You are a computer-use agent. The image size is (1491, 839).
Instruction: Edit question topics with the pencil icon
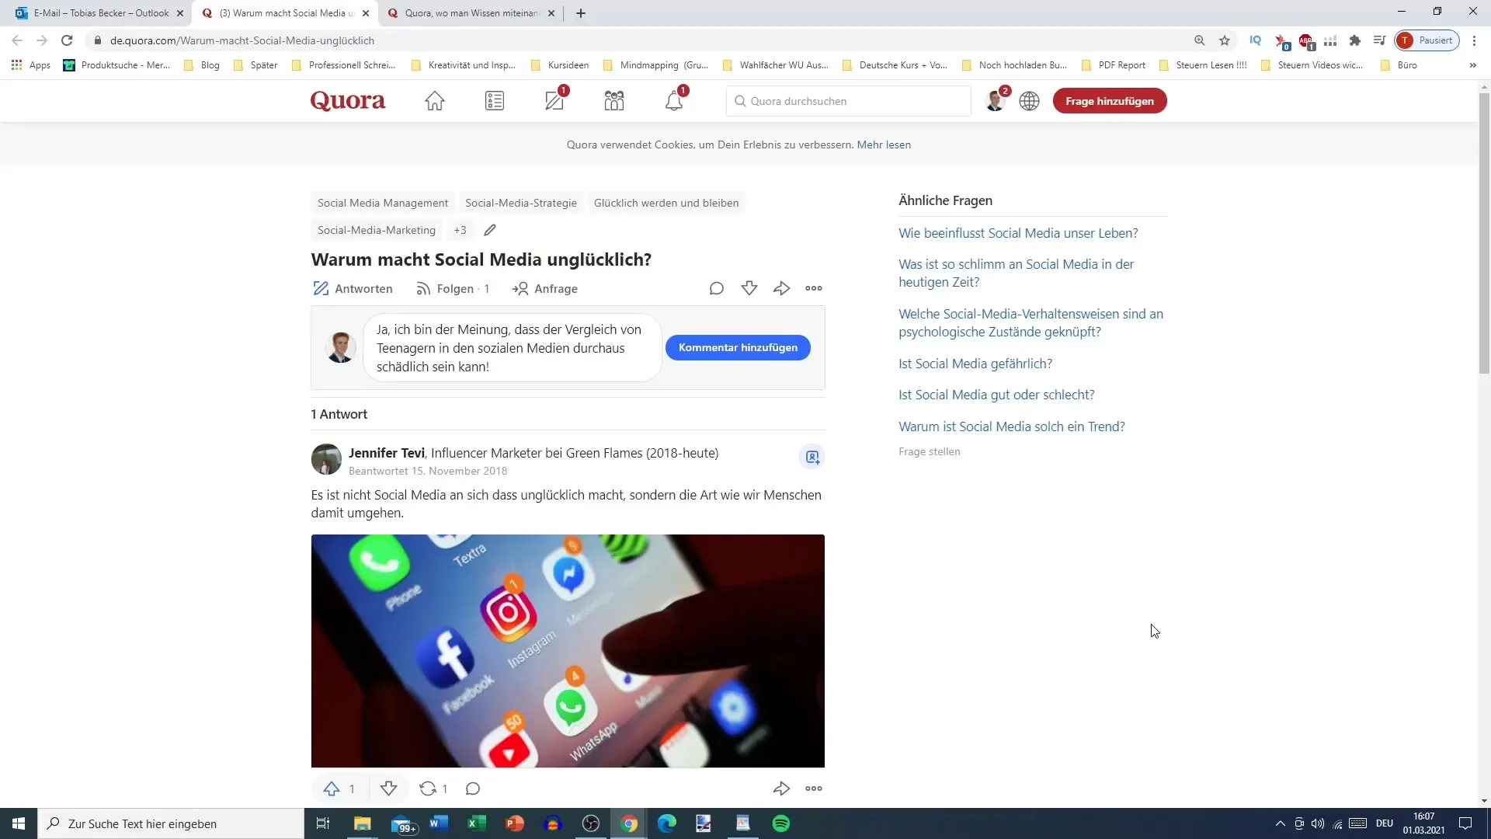(490, 230)
